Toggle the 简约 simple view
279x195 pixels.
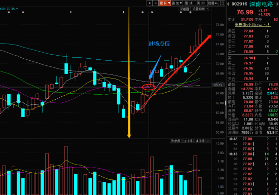201,3
